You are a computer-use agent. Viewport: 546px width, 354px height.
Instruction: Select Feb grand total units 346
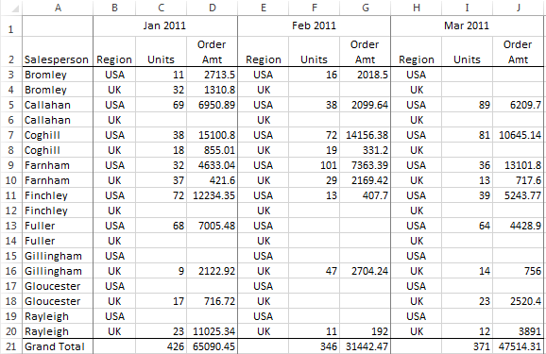click(314, 346)
